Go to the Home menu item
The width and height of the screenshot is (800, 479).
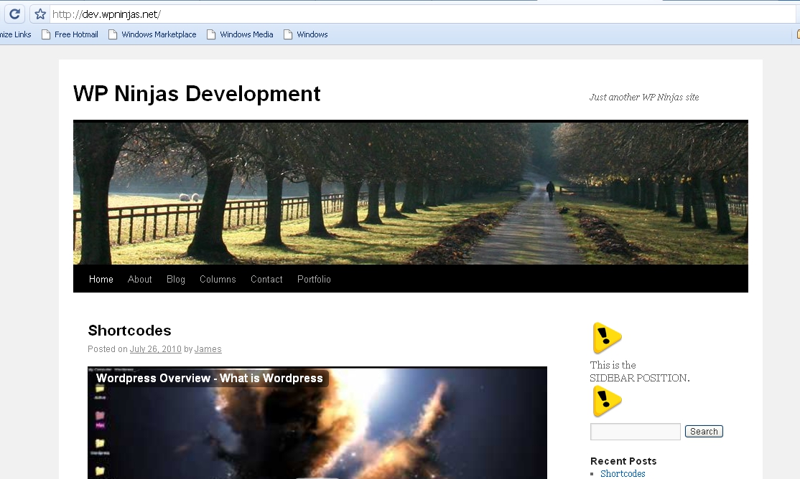point(101,280)
